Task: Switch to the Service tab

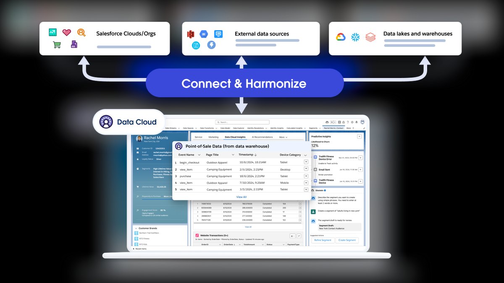Action: [198, 137]
